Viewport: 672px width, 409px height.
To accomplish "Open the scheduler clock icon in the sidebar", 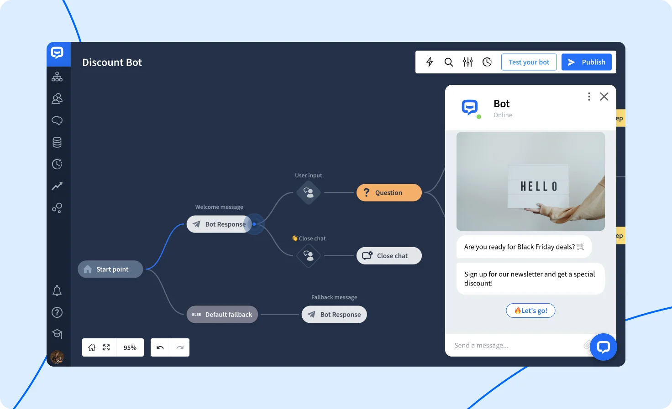I will [x=57, y=164].
